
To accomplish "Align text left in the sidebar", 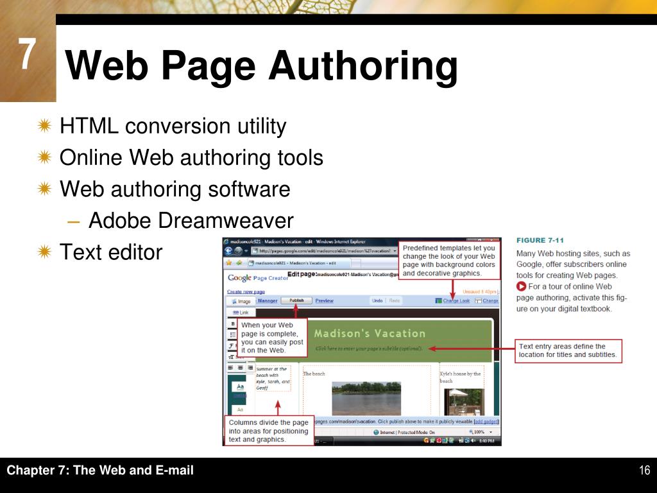I will (x=230, y=368).
